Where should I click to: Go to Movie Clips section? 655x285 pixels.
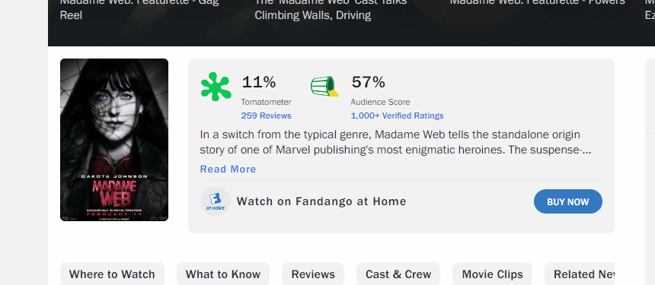(x=492, y=274)
